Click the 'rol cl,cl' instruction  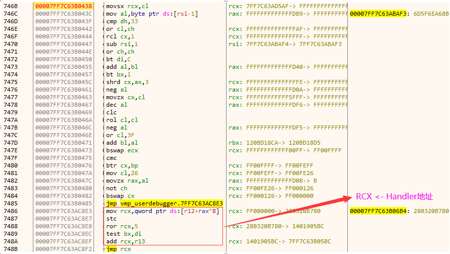122,120
